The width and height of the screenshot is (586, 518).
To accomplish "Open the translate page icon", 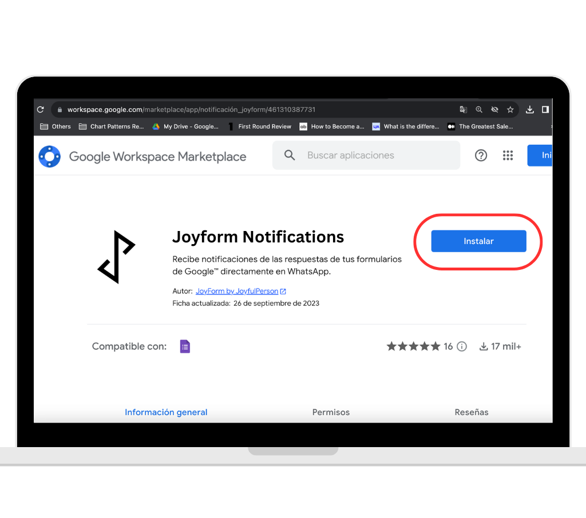I will coord(463,109).
